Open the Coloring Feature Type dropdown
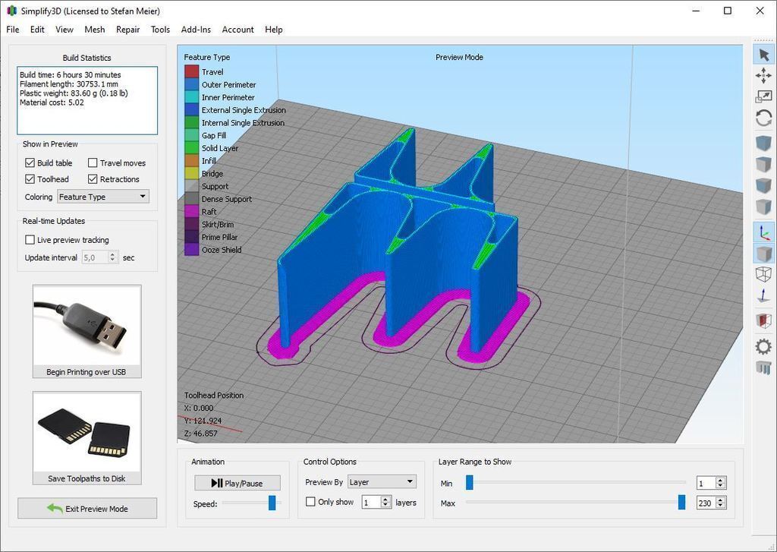Screen dimensions: 777x552 coord(103,197)
